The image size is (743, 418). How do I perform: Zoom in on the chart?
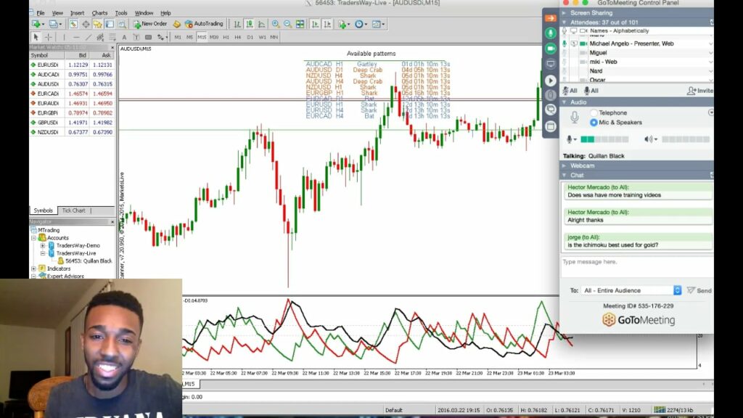click(276, 24)
